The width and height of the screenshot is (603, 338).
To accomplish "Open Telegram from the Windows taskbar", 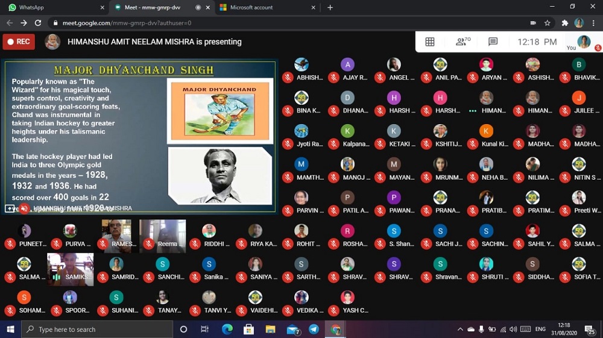I will tap(314, 330).
